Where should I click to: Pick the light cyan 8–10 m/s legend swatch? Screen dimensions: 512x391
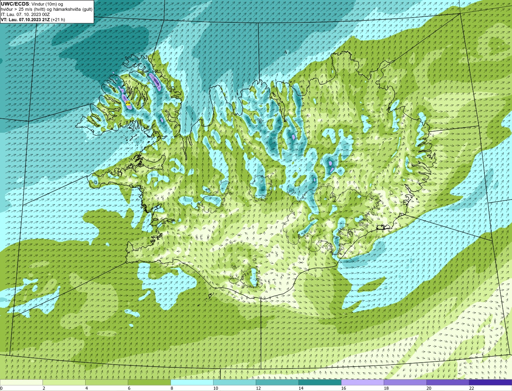coord(192,382)
